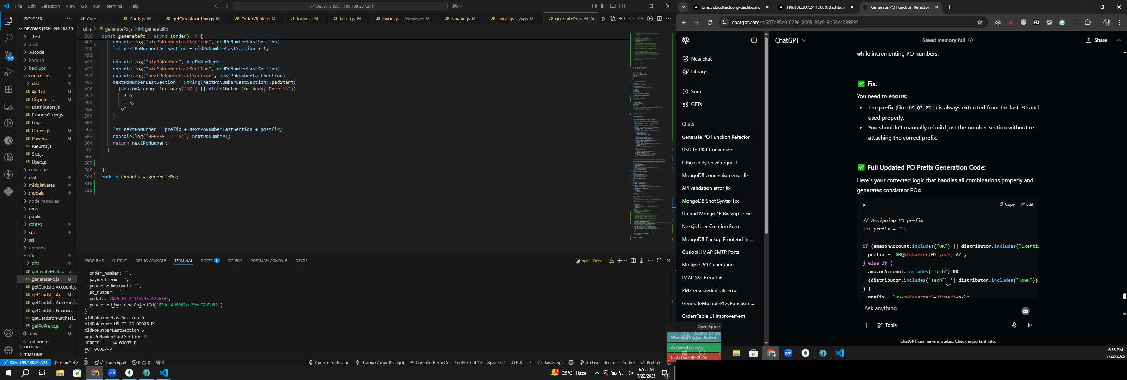Maximize the terminal panel size
Image resolution: width=1127 pixels, height=380 pixels.
tap(659, 261)
